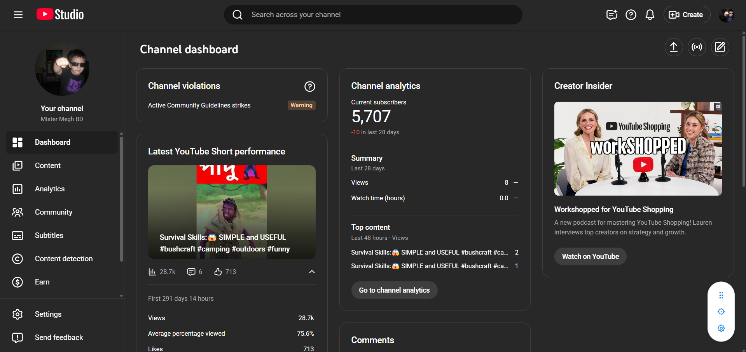Open Community in the sidebar
This screenshot has height=352, width=746.
coord(62,212)
